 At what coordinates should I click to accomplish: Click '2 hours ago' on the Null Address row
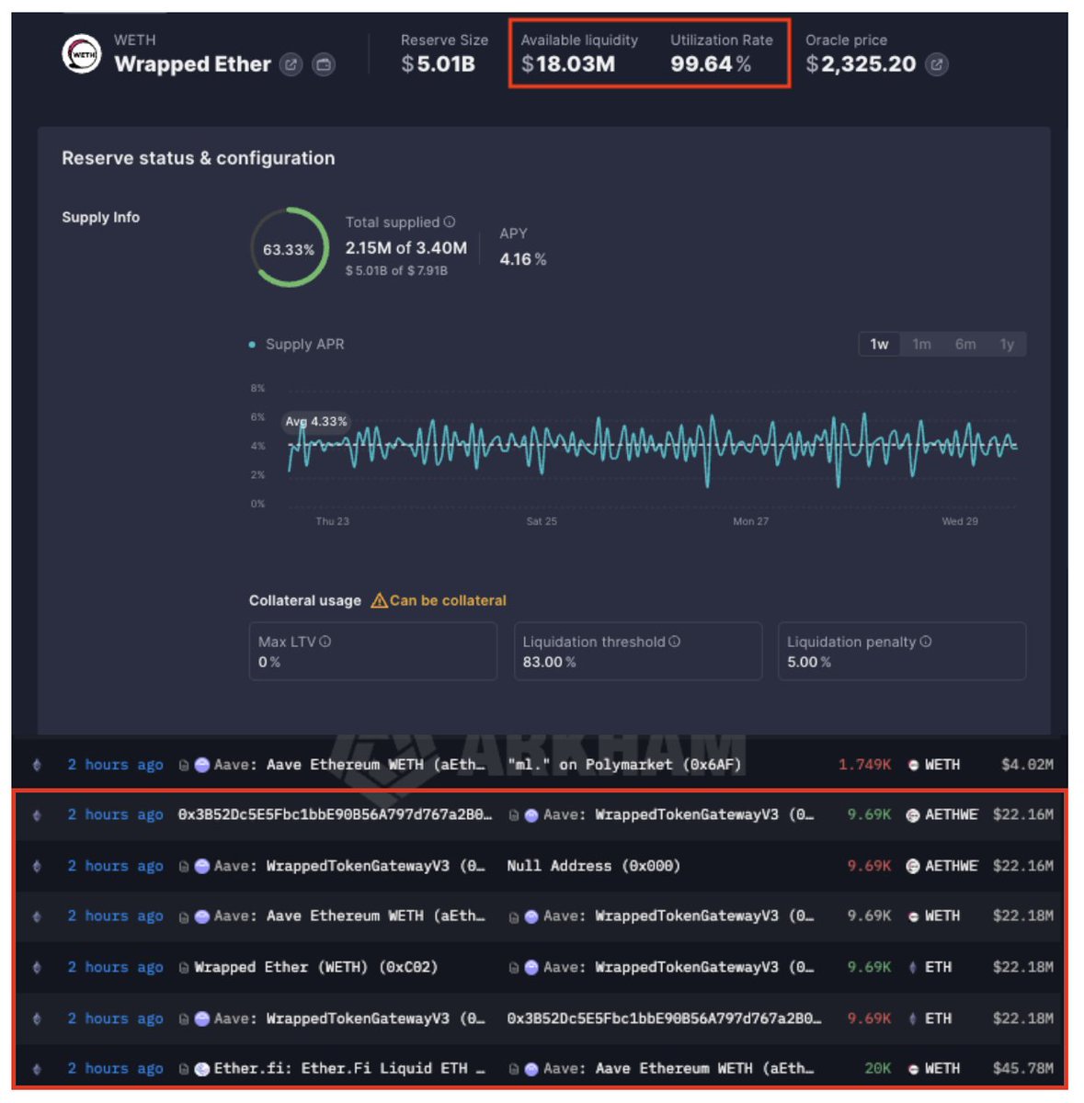pos(115,866)
